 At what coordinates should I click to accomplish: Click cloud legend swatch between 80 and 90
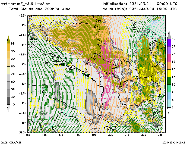click(9, 62)
